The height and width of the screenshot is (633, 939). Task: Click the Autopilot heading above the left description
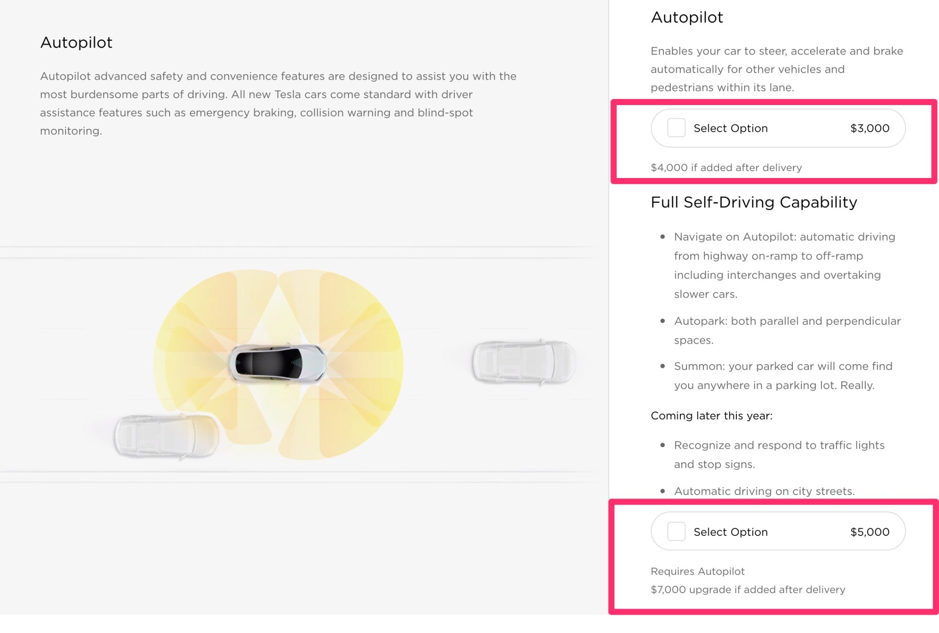pos(76,43)
